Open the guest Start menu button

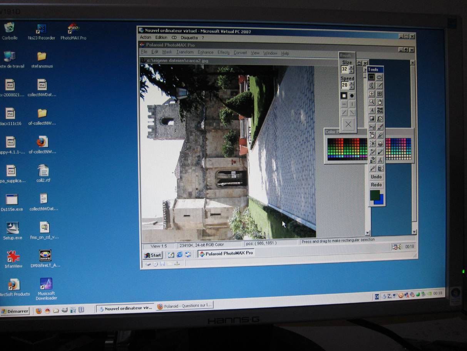point(152,255)
